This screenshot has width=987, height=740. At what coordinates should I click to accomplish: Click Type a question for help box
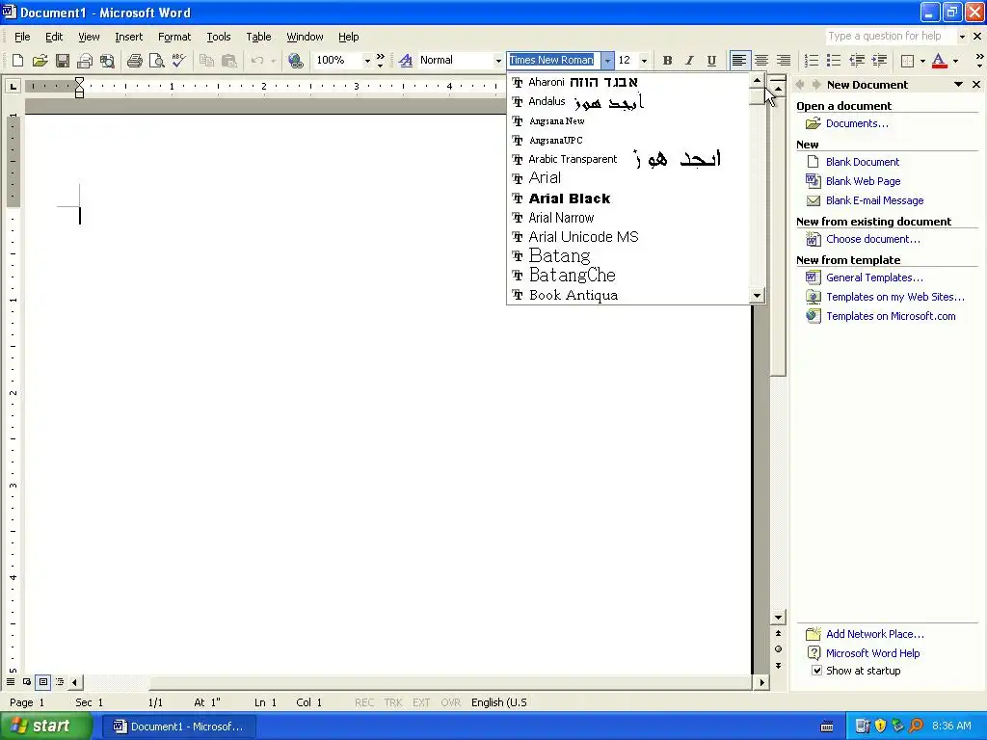[891, 37]
